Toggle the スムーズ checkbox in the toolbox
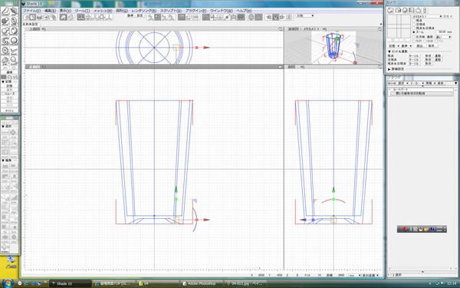 coord(3,94)
